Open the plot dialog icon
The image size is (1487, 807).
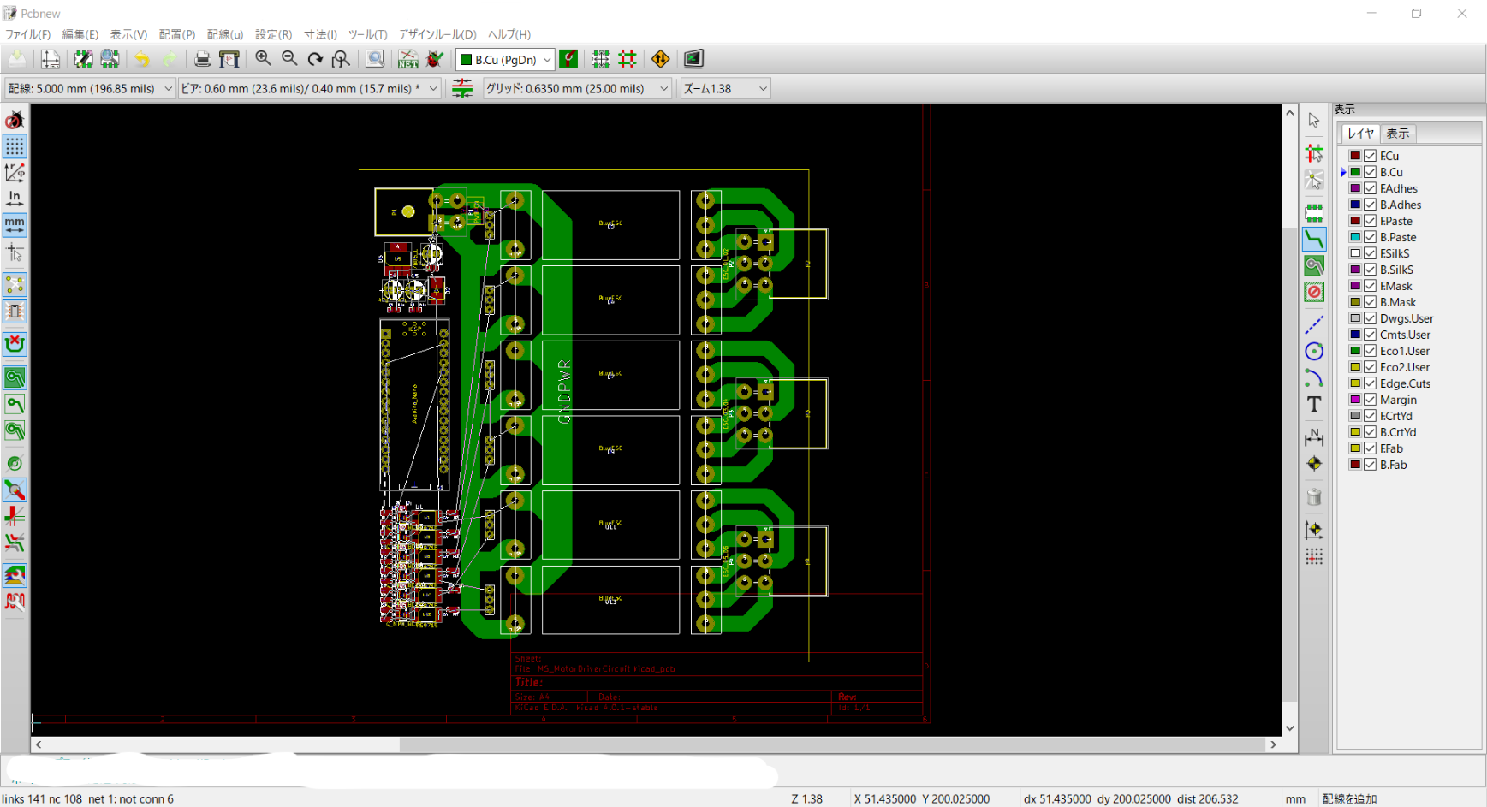click(x=229, y=59)
